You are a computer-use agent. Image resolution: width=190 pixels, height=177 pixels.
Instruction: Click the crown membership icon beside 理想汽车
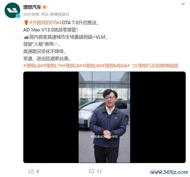[45, 7]
